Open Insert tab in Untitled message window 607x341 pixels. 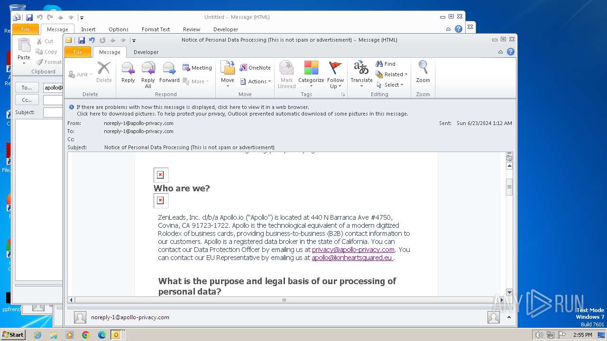[x=88, y=29]
